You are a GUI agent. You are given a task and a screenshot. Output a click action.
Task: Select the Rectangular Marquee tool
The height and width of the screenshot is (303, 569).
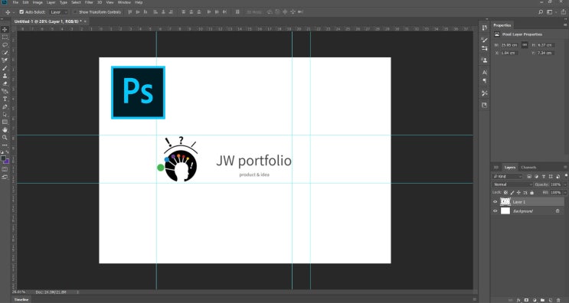5,37
